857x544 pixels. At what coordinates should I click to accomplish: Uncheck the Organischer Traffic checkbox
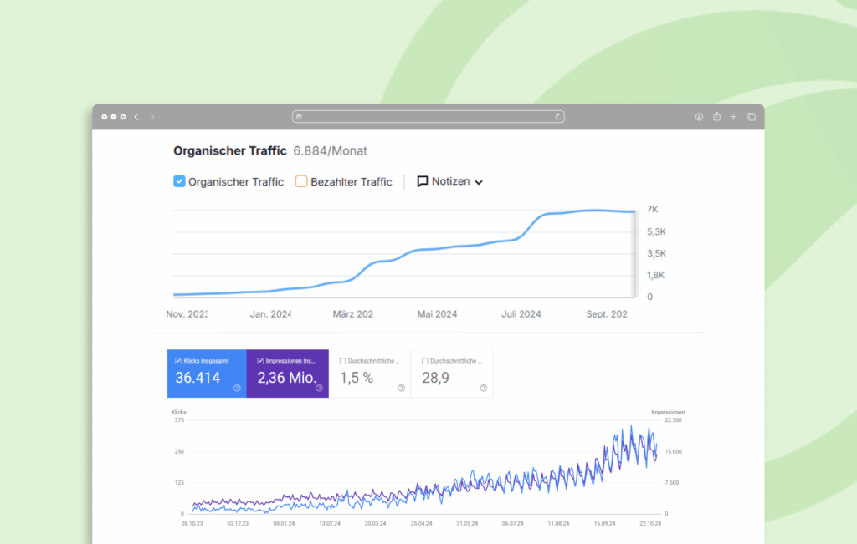tap(179, 181)
